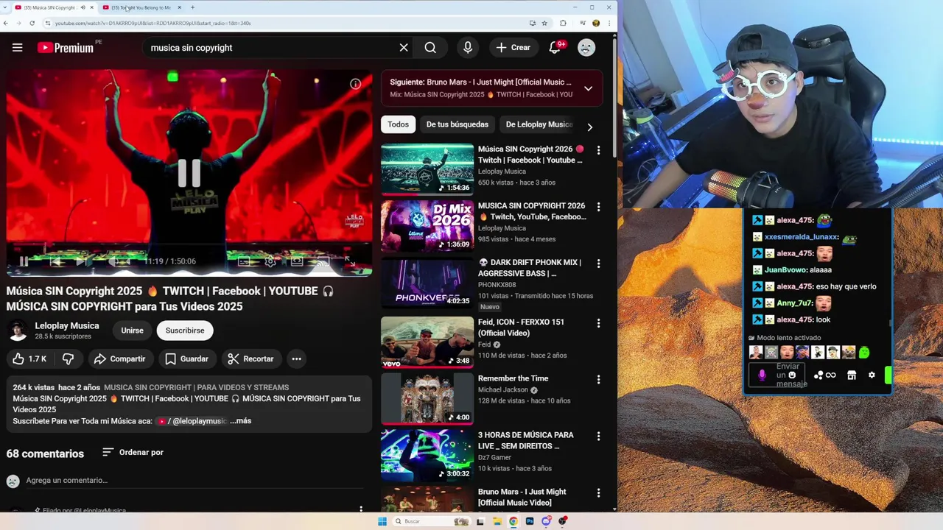Open the Leloplay Musica channel avatar

point(18,331)
